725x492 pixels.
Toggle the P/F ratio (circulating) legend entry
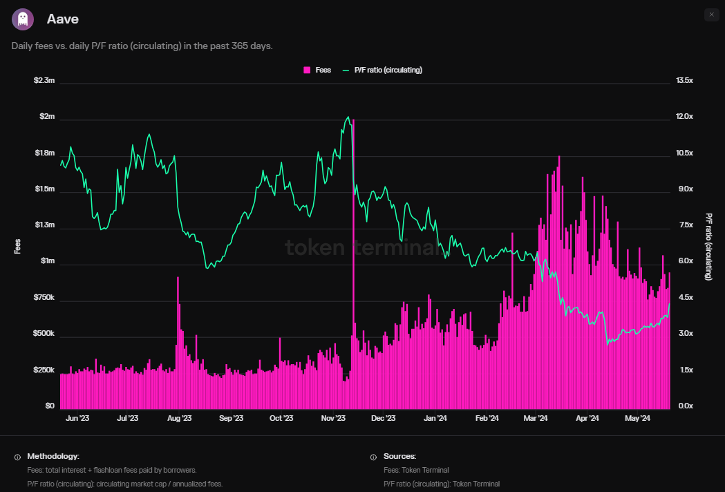point(382,70)
